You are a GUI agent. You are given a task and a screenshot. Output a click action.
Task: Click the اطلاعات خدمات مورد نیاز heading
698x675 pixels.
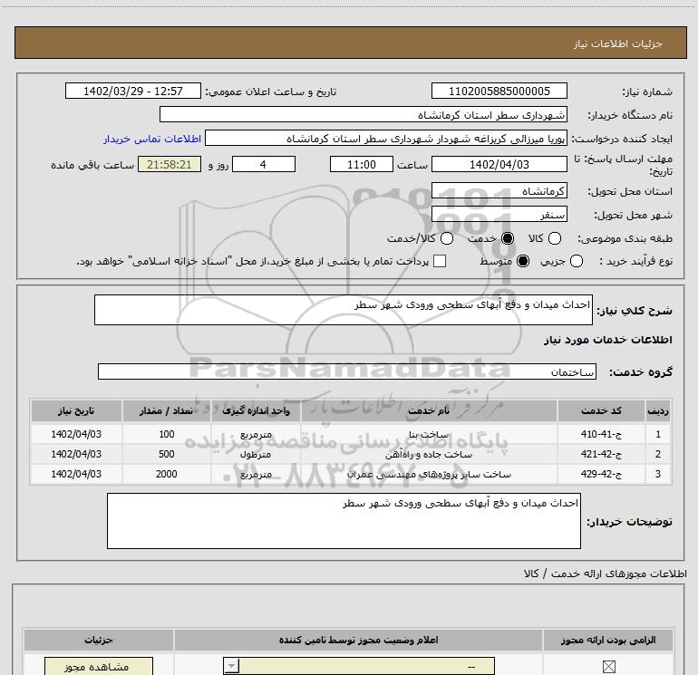pyautogui.click(x=608, y=340)
